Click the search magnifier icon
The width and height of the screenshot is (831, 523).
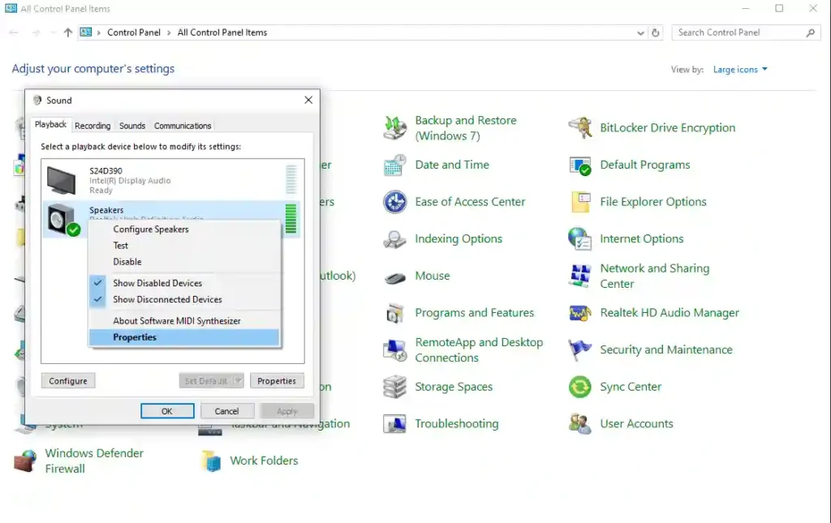pyautogui.click(x=811, y=32)
